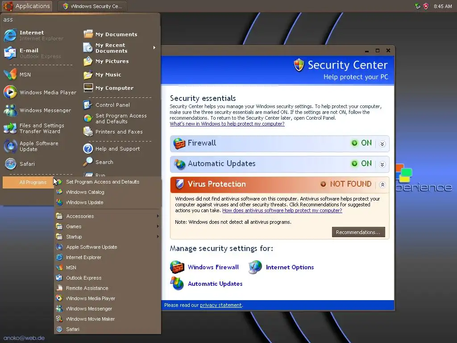Click the network tray icon

pos(418,6)
